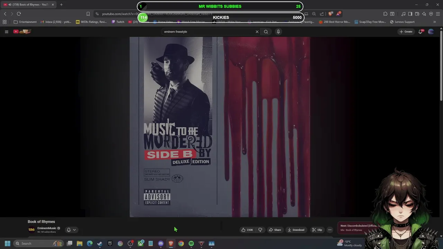Open Discord from the taskbar

click(161, 243)
